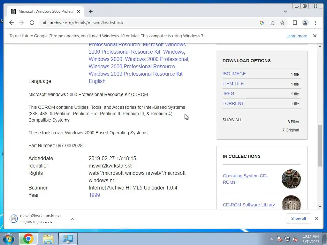Open the network tray icon
Image resolution: width=327 pixels, height=245 pixels.
click(287, 239)
